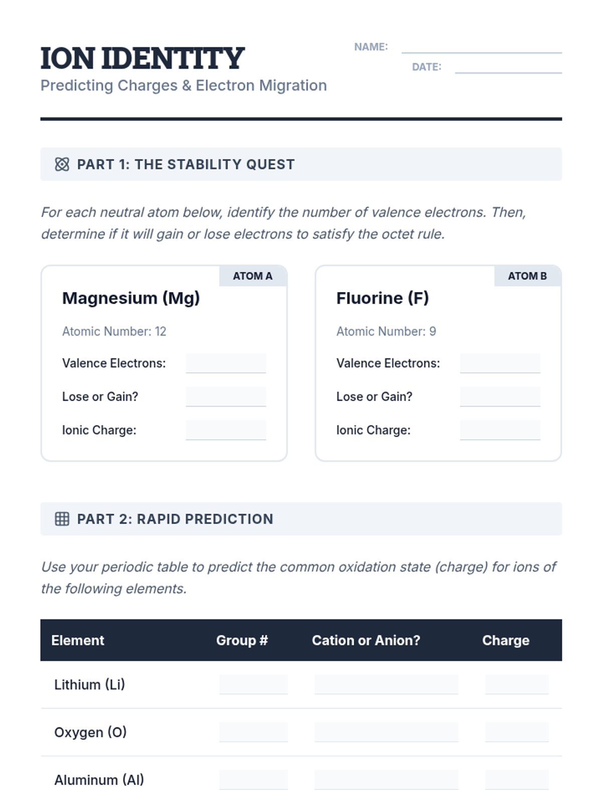Click Oxygen Charge field

coord(517,732)
